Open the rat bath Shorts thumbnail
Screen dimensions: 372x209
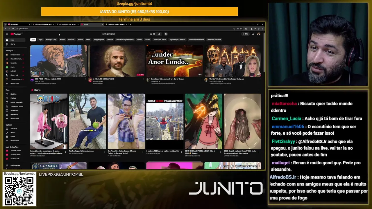pyautogui.click(x=242, y=121)
